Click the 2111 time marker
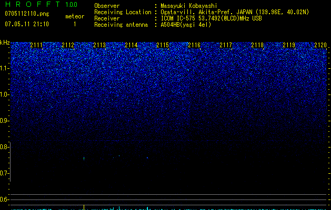Image resolution: width=331 pixels, height=210 pixels. click(36, 45)
